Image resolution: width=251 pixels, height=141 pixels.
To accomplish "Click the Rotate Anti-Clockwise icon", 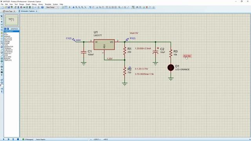I will [x=2, y=83].
